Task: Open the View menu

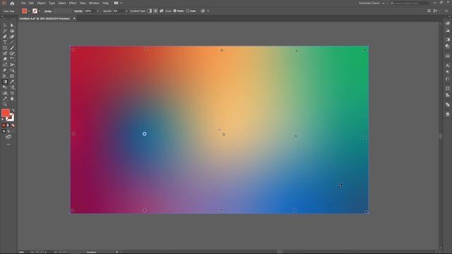Action: coord(83,3)
